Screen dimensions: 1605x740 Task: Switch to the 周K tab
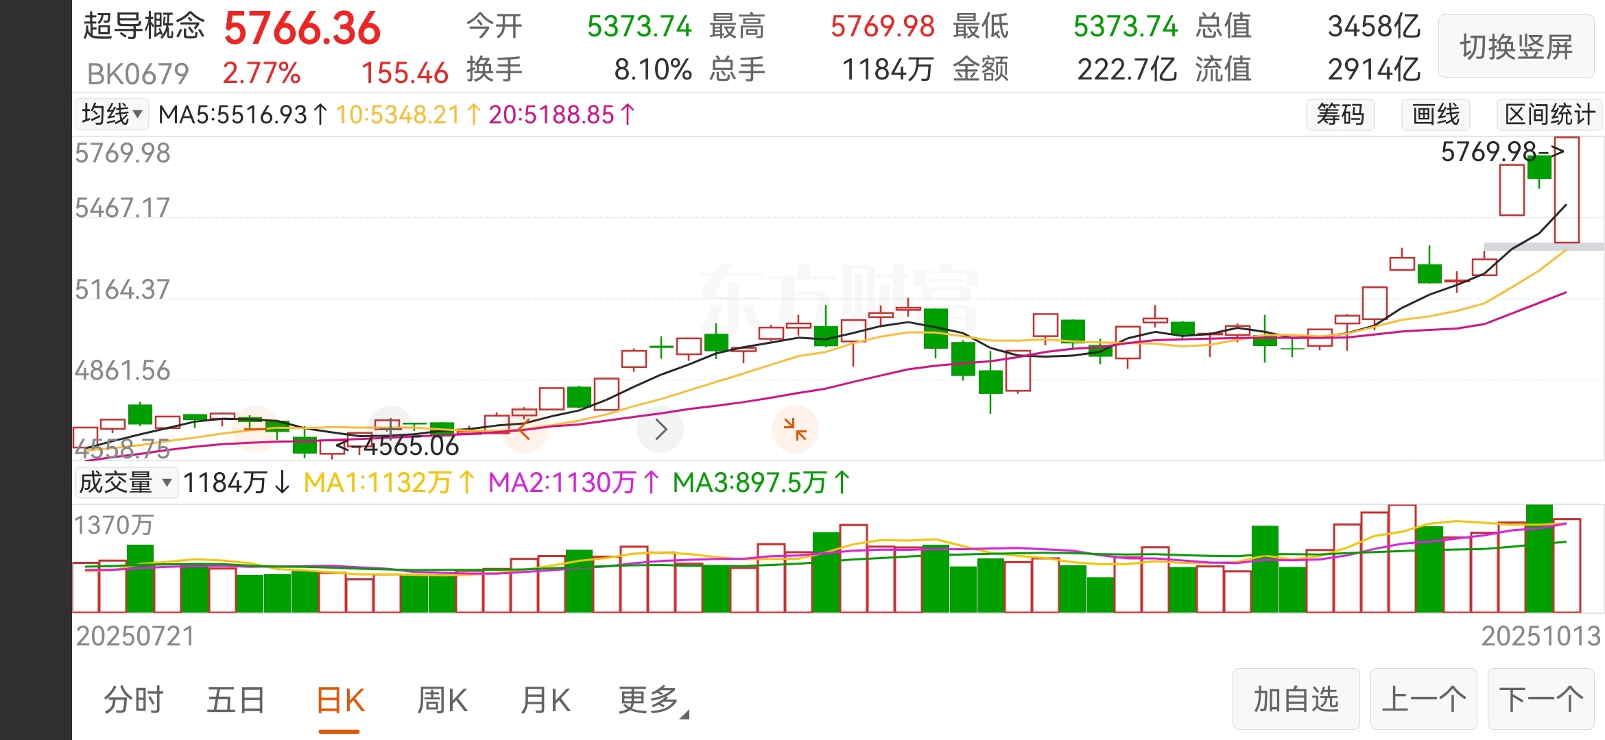[442, 700]
